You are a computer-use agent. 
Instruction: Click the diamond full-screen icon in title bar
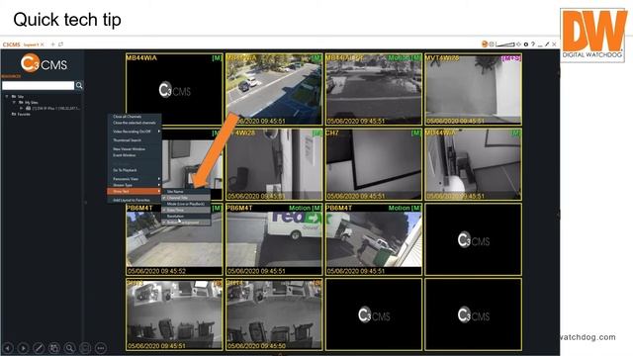(518, 44)
